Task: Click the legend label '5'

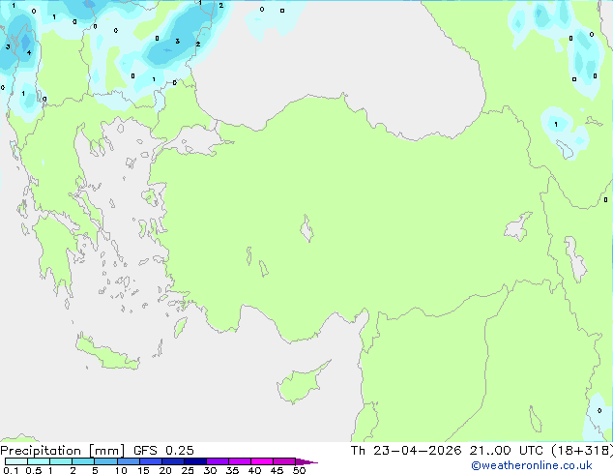Action: click(x=95, y=470)
